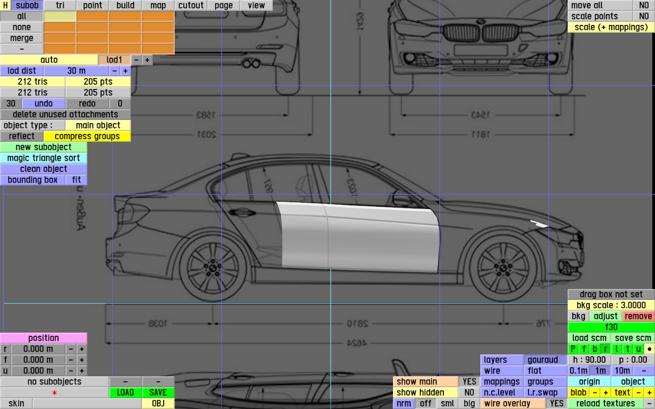Increase the r position value
The width and height of the screenshot is (655, 409).
pyautogui.click(x=82, y=349)
